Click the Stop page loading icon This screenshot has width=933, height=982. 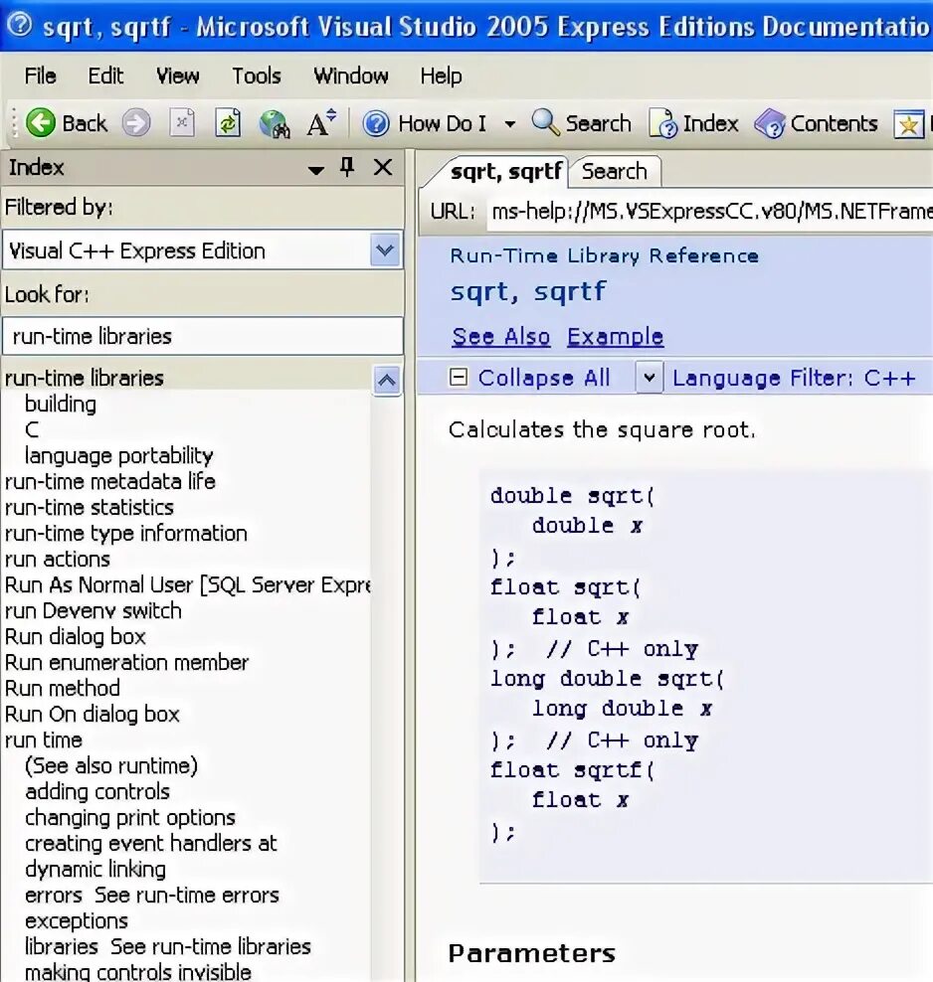182,123
